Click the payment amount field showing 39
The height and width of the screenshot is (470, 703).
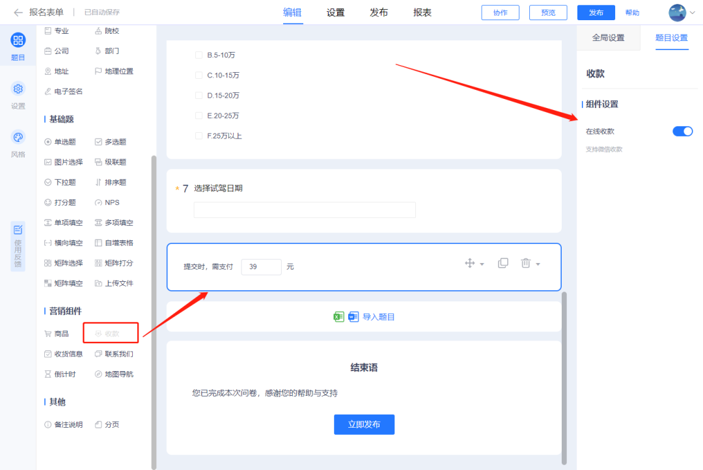tap(262, 267)
